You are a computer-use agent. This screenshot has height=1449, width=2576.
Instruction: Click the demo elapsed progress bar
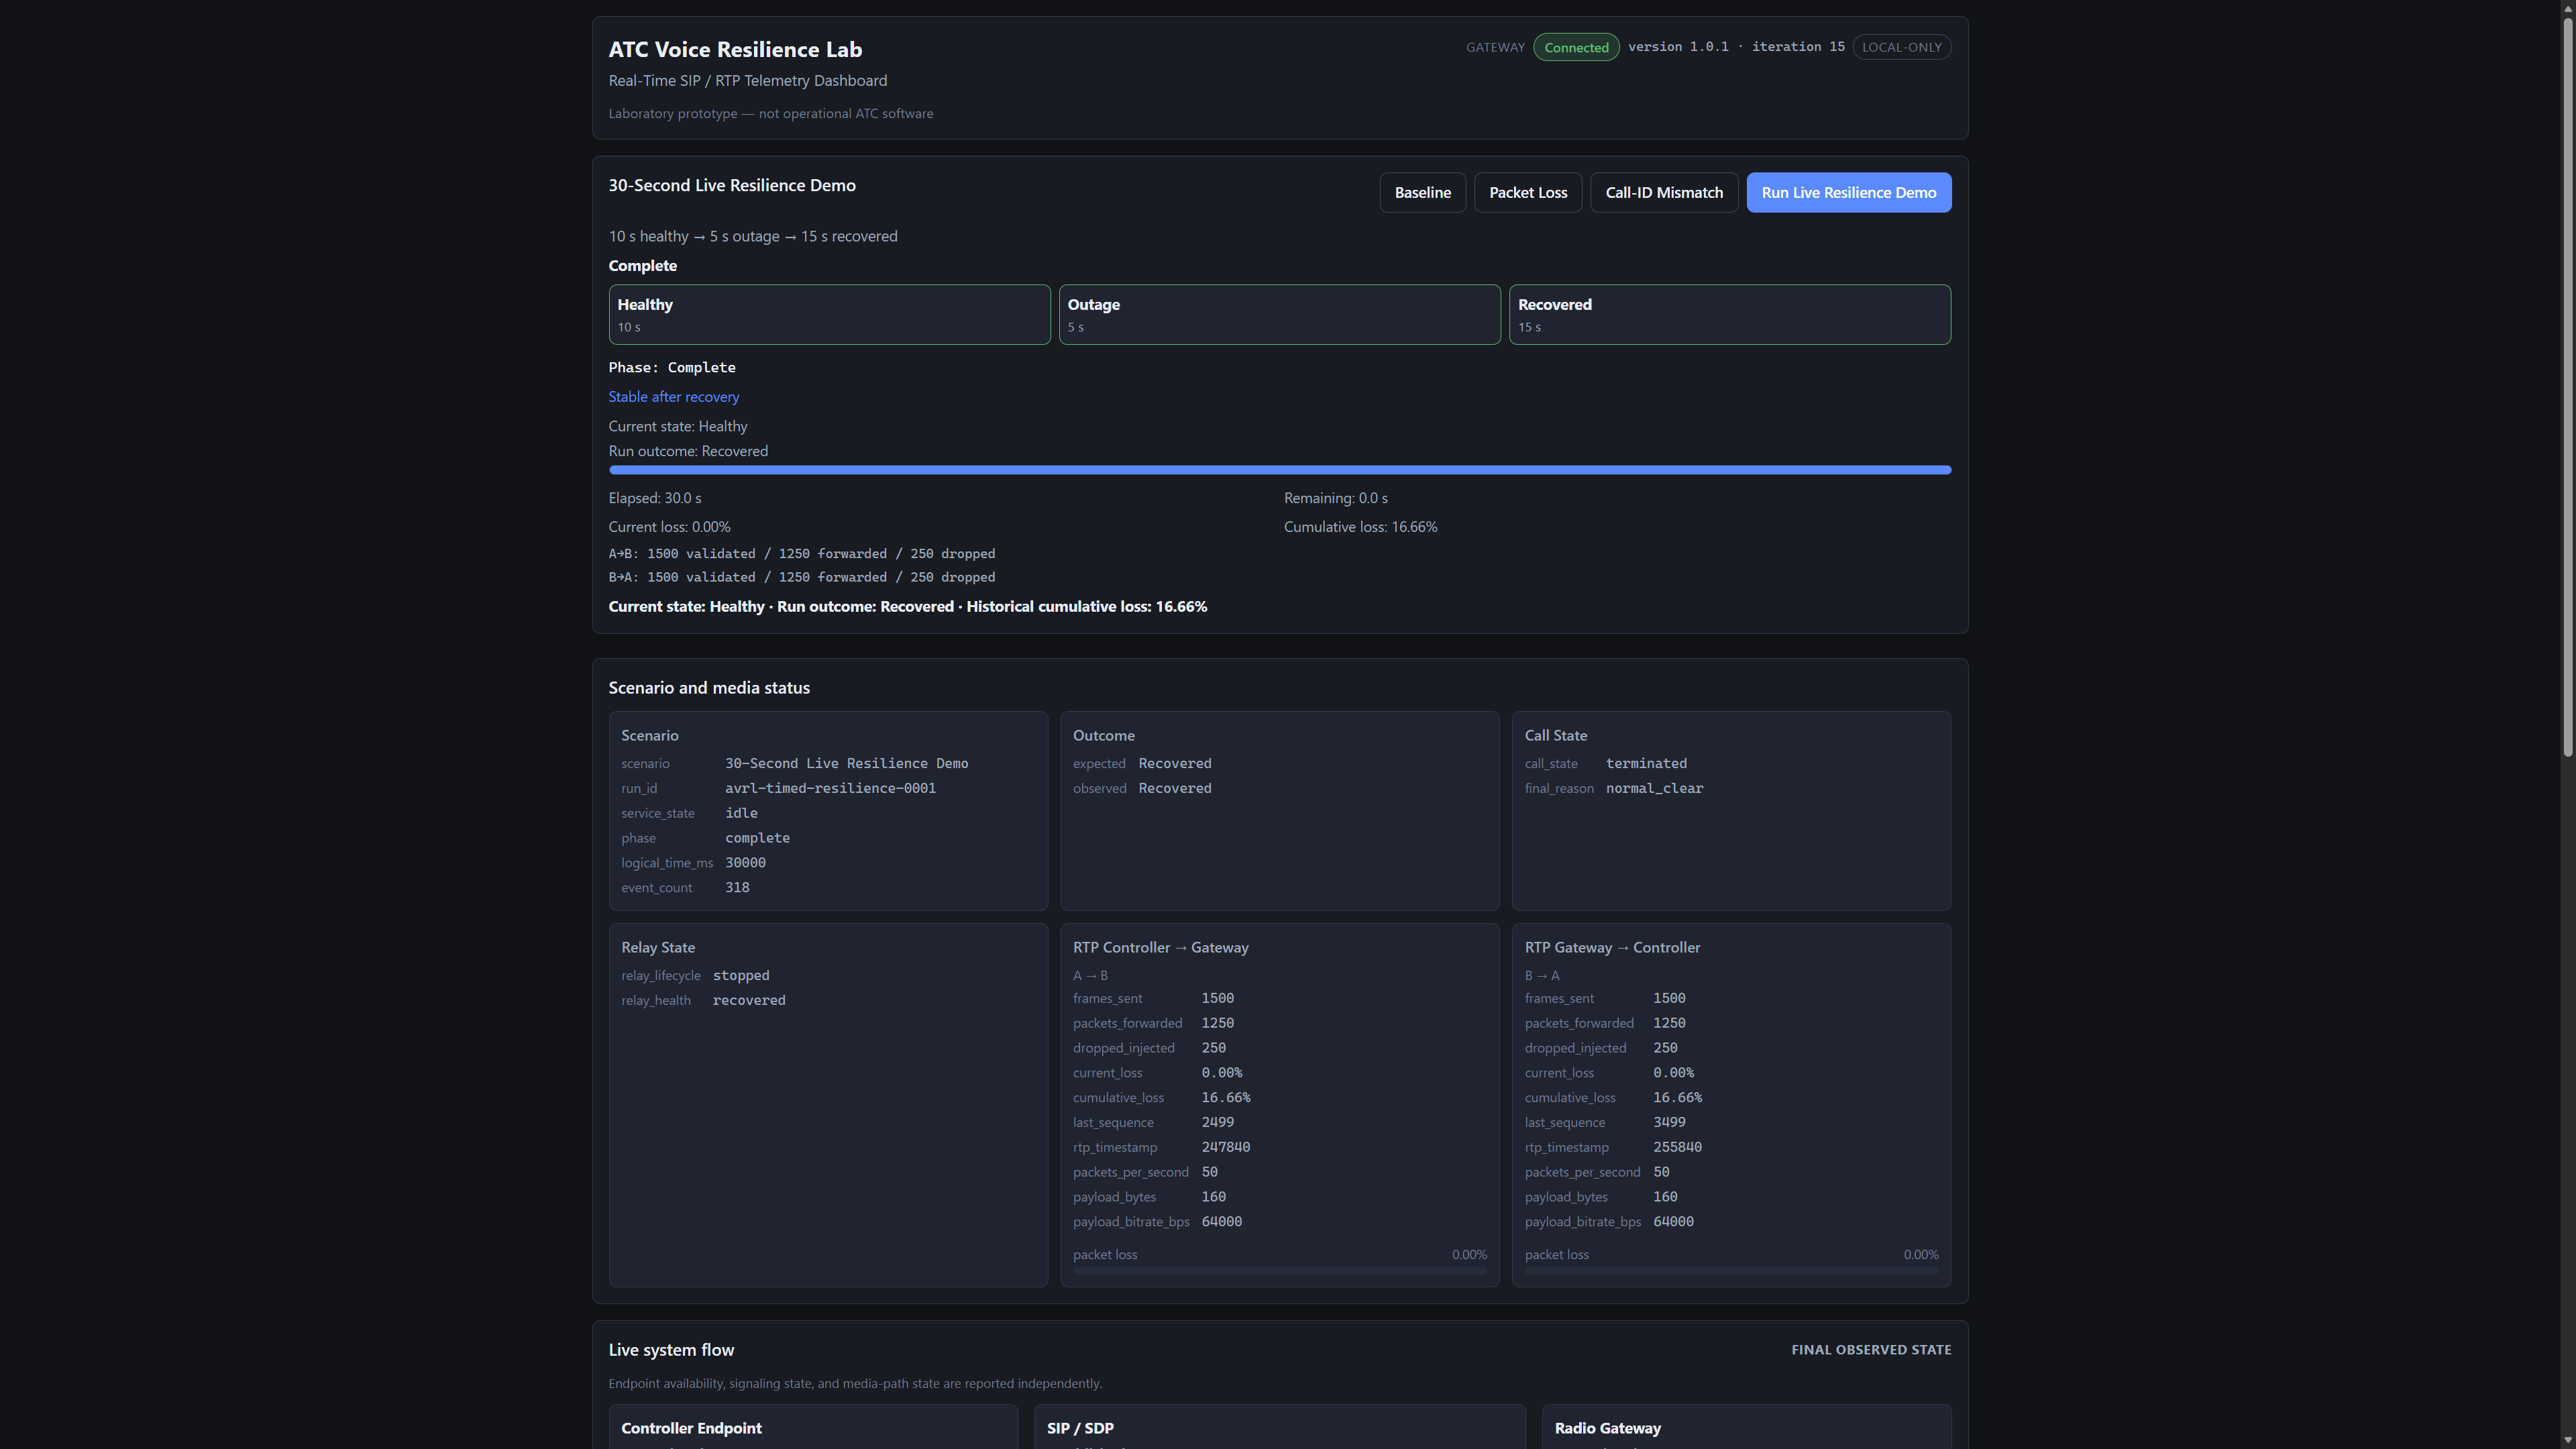pyautogui.click(x=1279, y=469)
